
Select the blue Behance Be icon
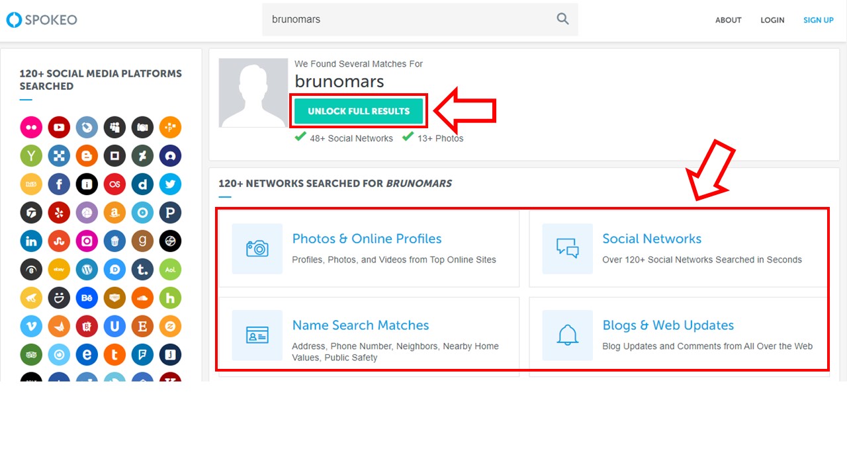pos(87,298)
